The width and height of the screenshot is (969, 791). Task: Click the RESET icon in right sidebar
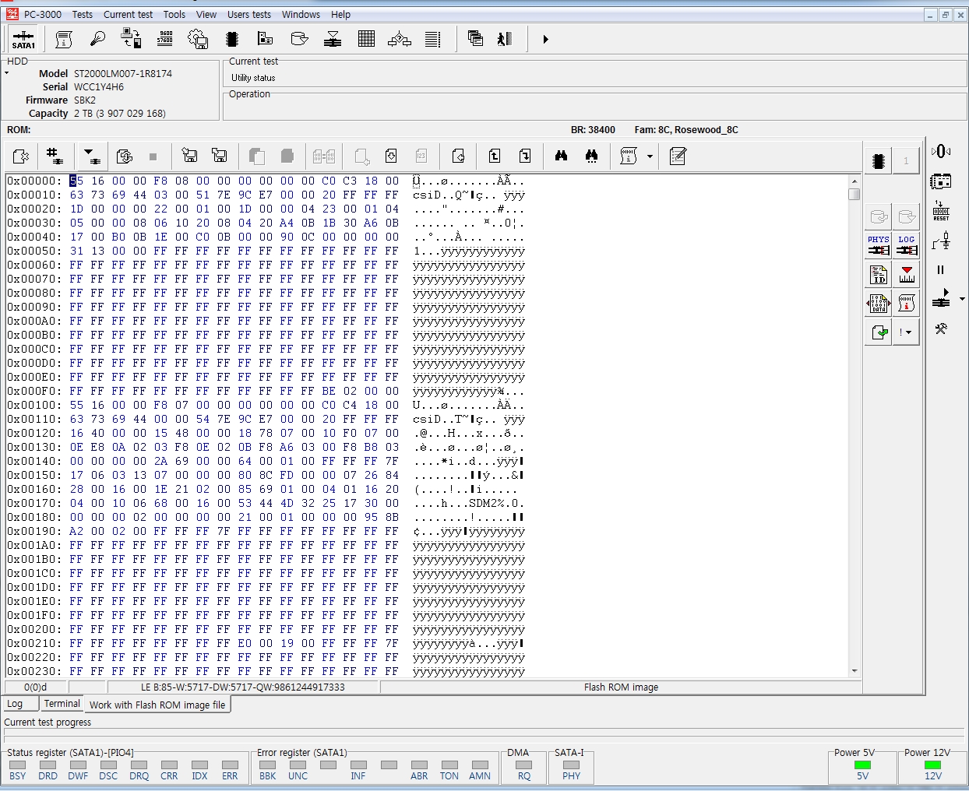[x=941, y=211]
